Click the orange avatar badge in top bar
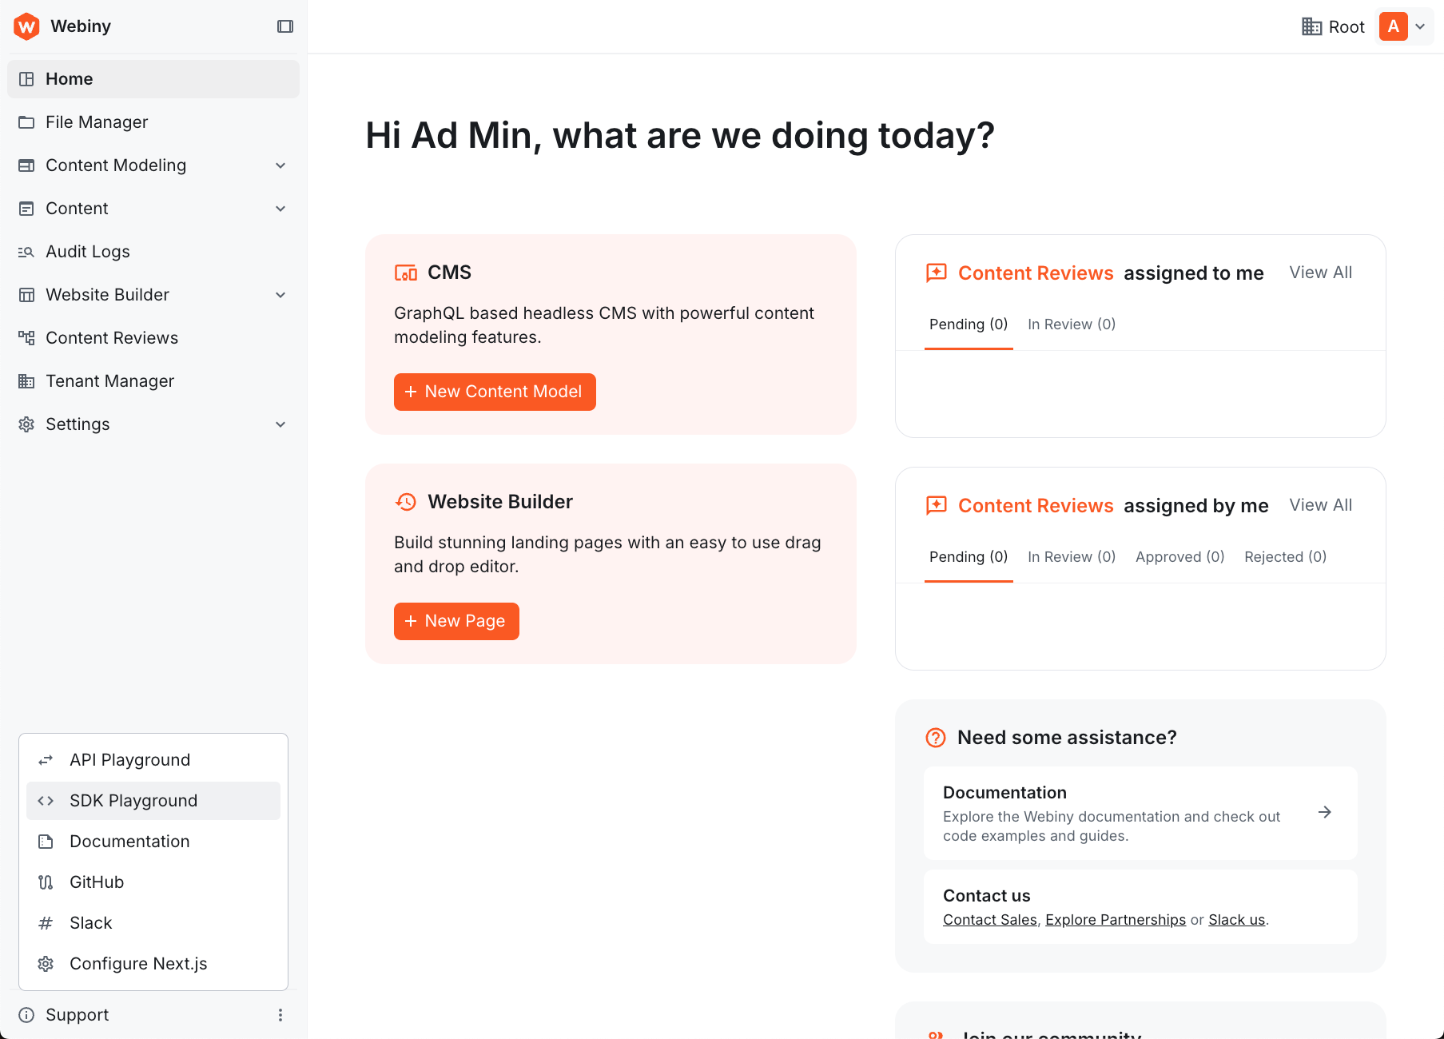 coord(1393,26)
